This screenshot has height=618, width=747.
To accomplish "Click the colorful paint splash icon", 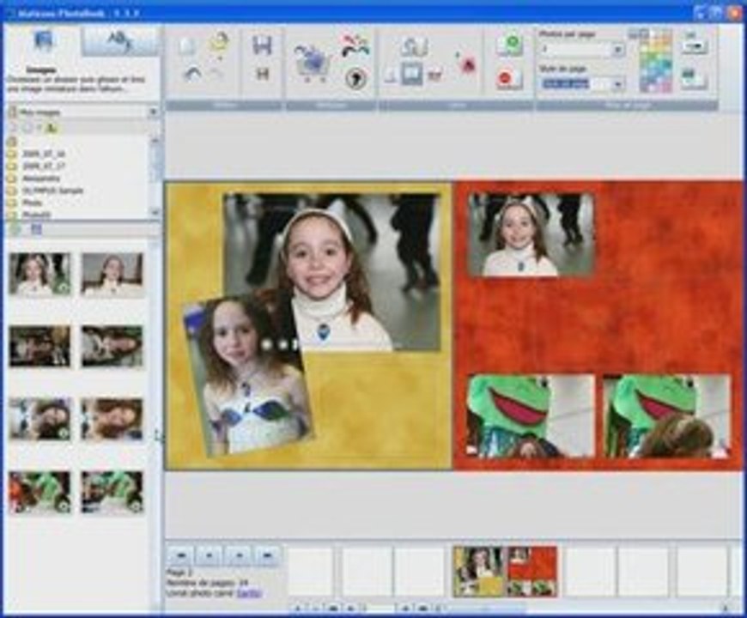I will point(355,45).
